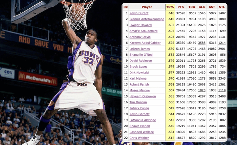Click the Chris Webber link
The image size is (237, 145).
[x=139, y=138]
